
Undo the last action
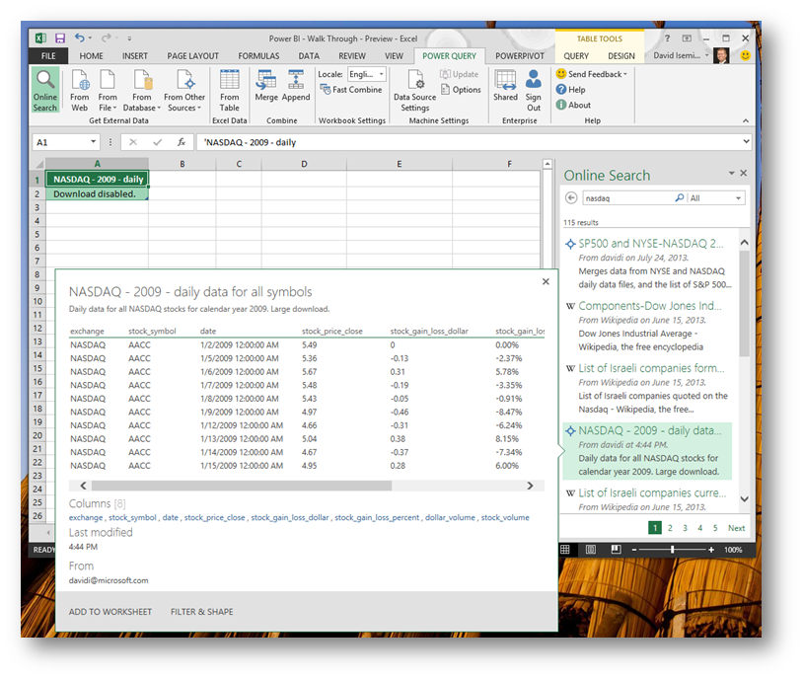point(79,38)
